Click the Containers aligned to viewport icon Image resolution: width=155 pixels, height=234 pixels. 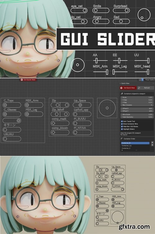coord(122,94)
